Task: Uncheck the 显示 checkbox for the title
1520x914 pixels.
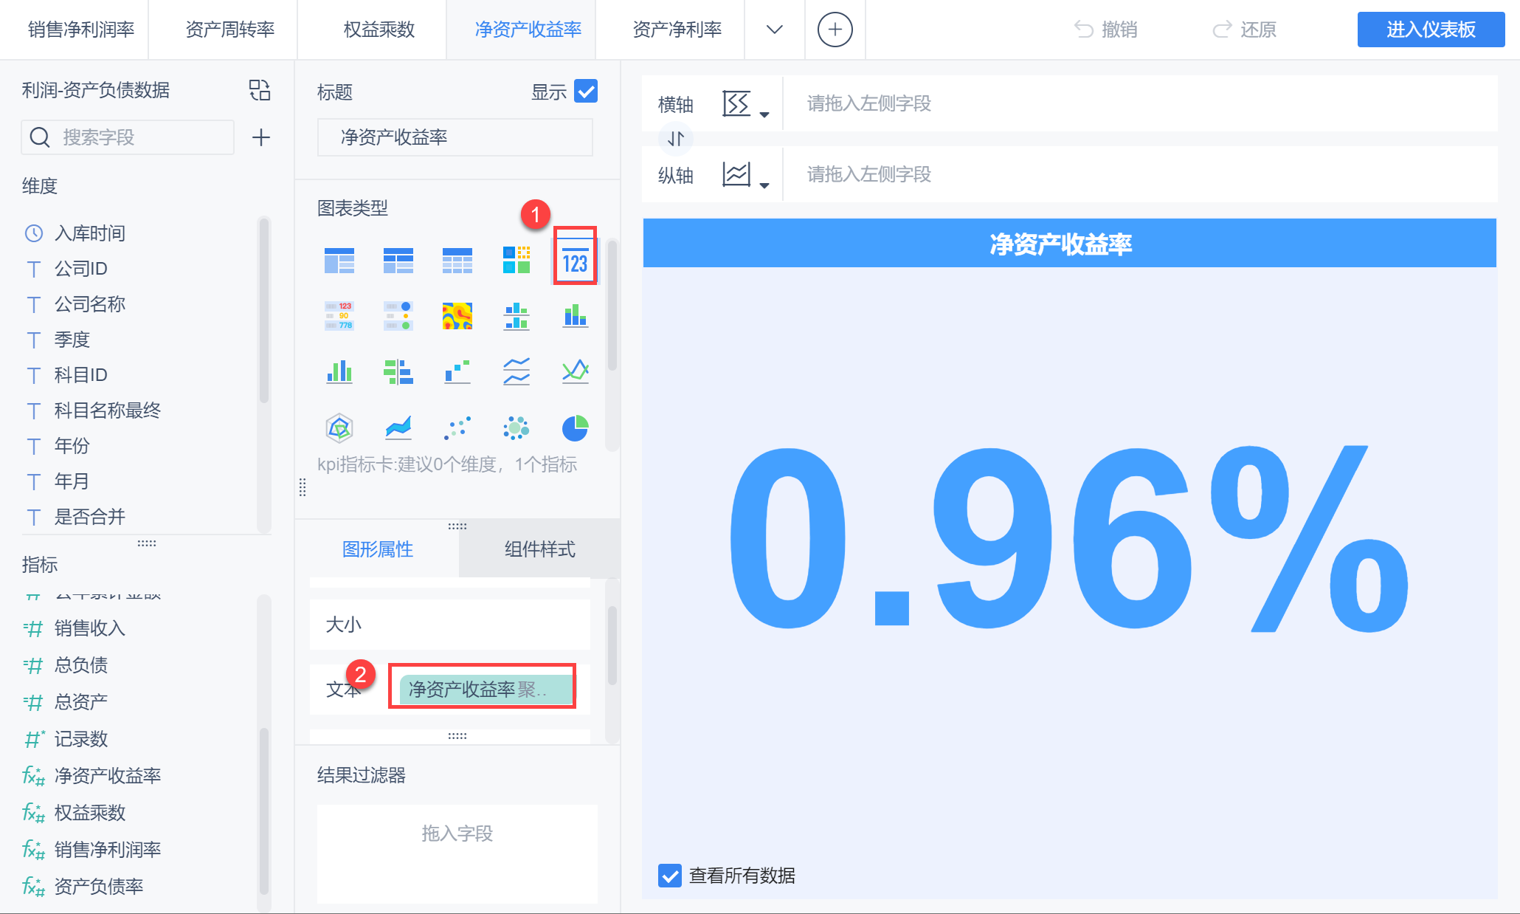Action: pyautogui.click(x=586, y=91)
